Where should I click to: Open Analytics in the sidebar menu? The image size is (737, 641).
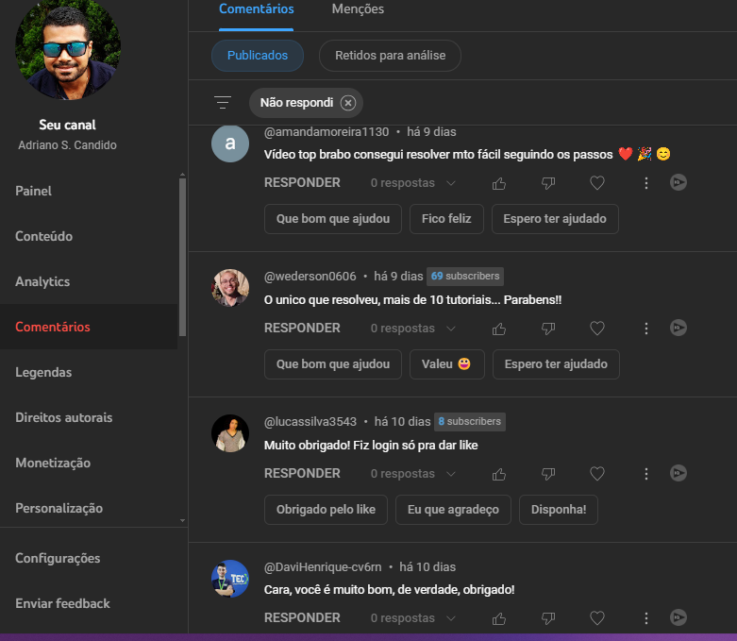[42, 281]
